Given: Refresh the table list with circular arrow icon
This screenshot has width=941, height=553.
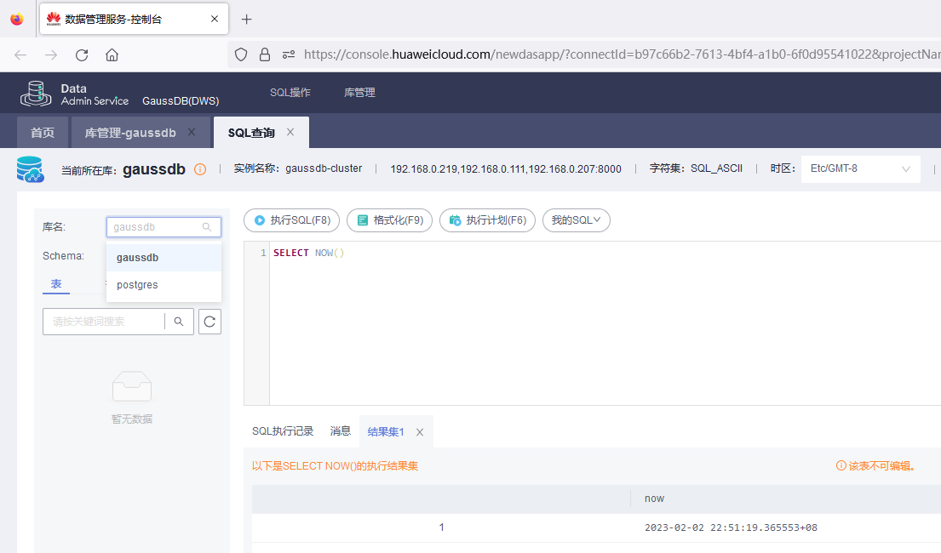Looking at the screenshot, I should pos(209,322).
